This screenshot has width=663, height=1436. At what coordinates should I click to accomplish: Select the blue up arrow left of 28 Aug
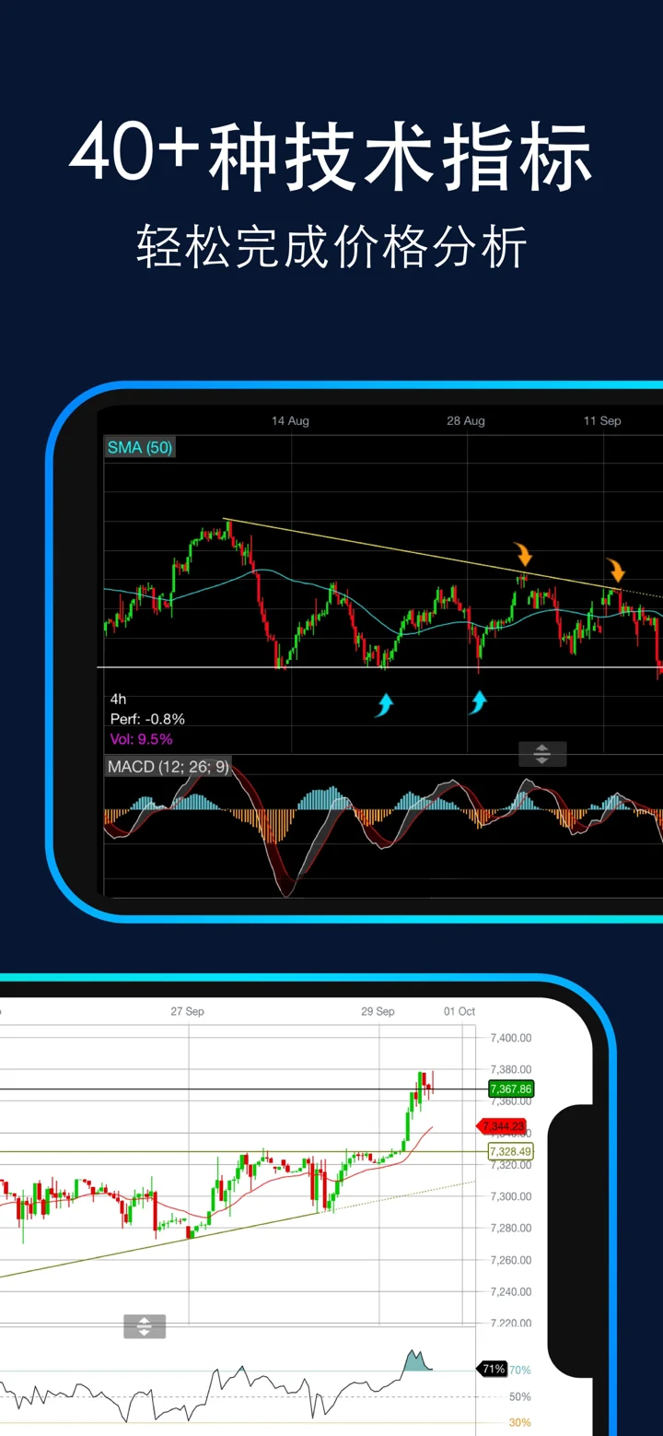[x=385, y=705]
